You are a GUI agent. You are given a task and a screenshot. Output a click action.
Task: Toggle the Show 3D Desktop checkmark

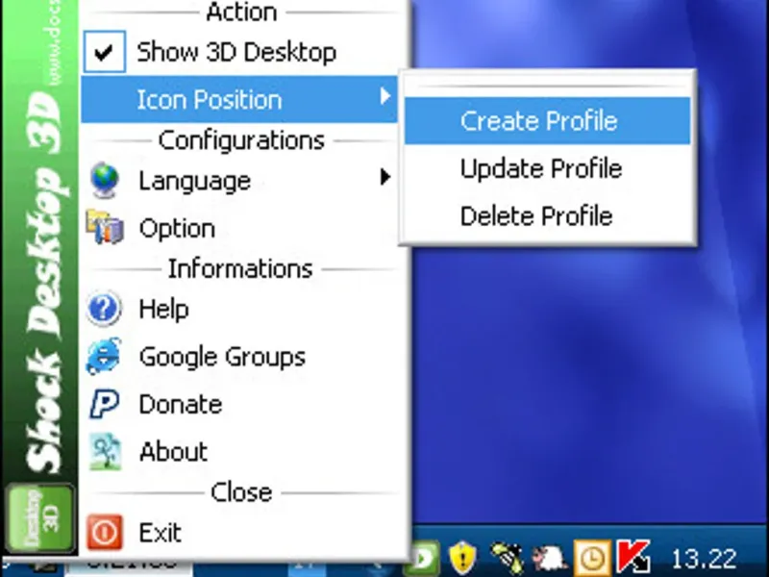click(104, 52)
